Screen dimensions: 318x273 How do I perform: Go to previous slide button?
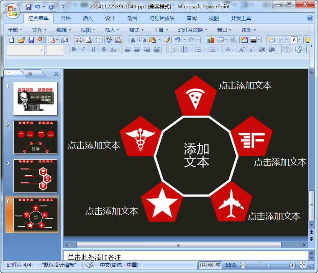[x=311, y=232]
